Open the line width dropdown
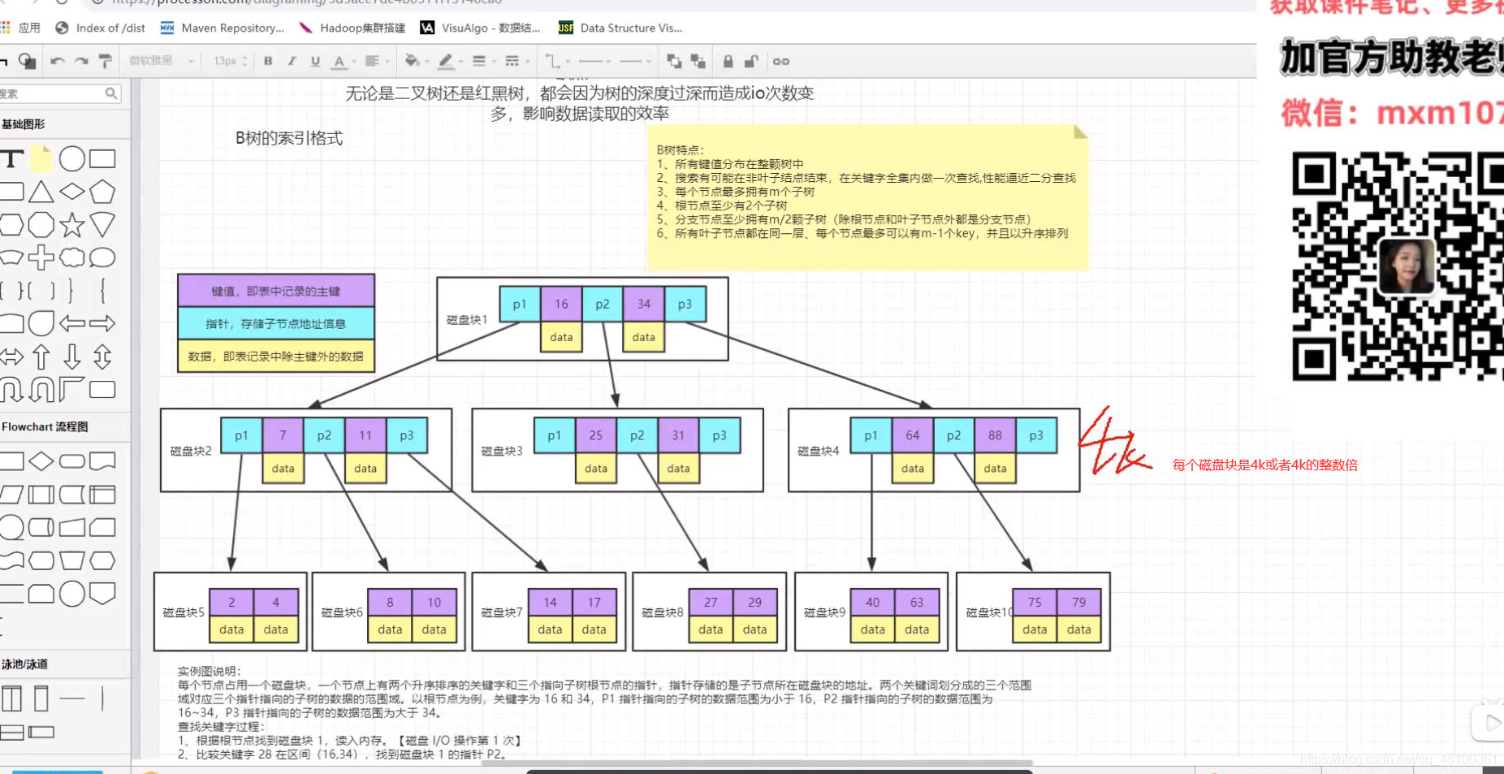The width and height of the screenshot is (1504, 774). 483,62
